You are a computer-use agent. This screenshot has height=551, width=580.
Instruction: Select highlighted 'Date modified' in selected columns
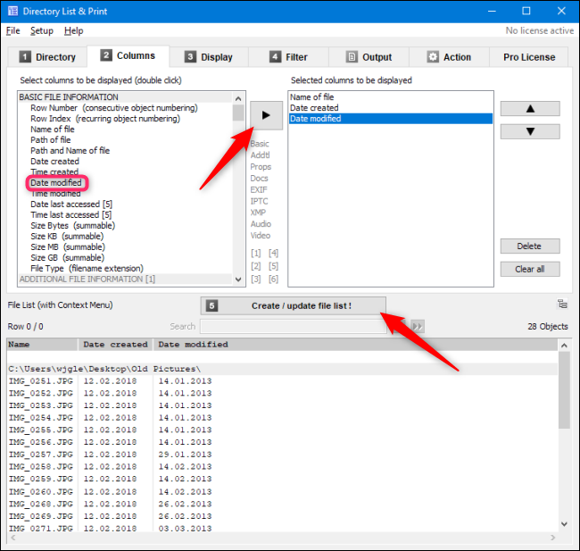pos(391,119)
